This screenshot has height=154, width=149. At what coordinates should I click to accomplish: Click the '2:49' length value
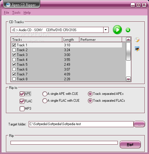point(67,65)
